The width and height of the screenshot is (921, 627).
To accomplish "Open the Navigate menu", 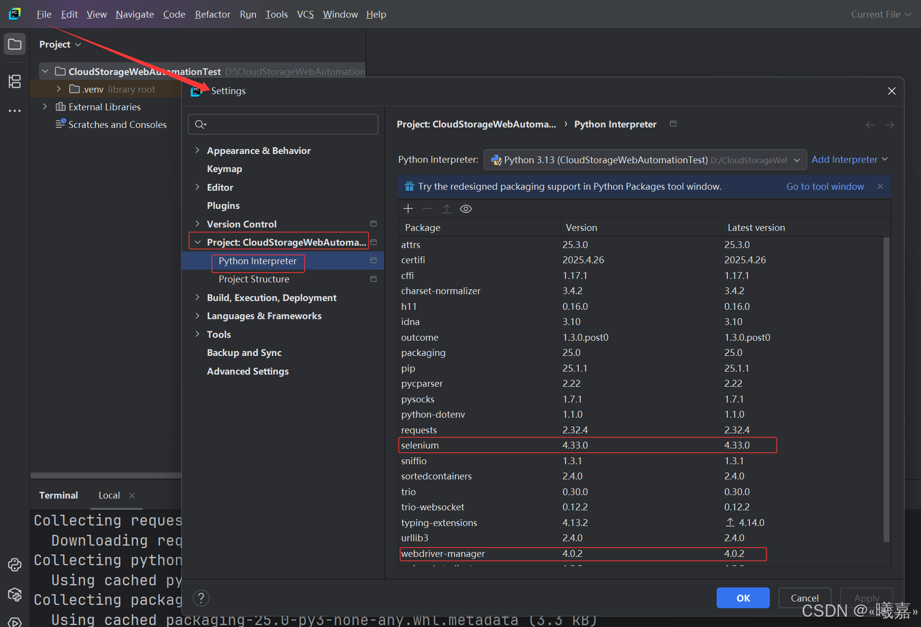I will 134,14.
